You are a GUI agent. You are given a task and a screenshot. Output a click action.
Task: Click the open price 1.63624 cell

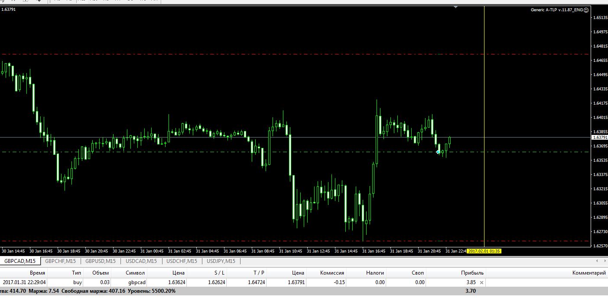pos(176,282)
